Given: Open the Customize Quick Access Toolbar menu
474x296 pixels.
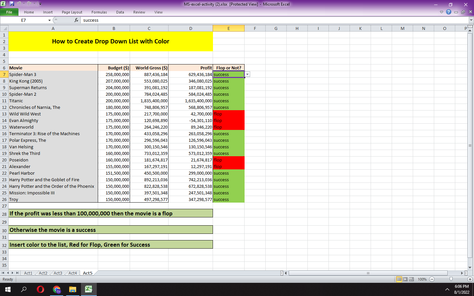Looking at the screenshot, I should tap(40, 4).
